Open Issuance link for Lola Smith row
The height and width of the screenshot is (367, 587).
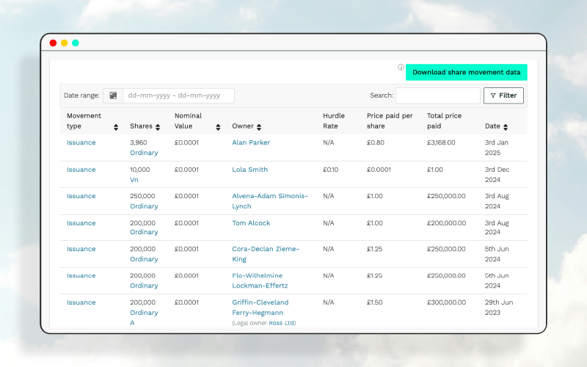[81, 170]
